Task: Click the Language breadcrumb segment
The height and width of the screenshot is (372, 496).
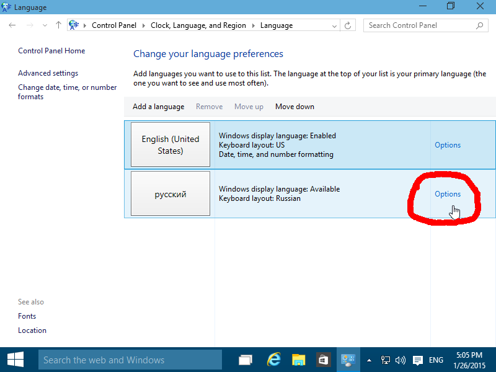Action: (277, 25)
